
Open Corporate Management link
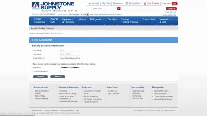point(163,96)
